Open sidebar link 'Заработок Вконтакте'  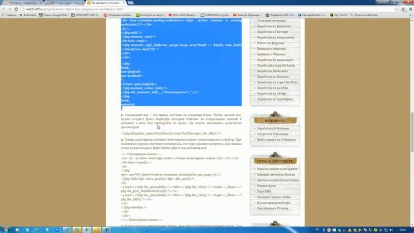[272, 71]
